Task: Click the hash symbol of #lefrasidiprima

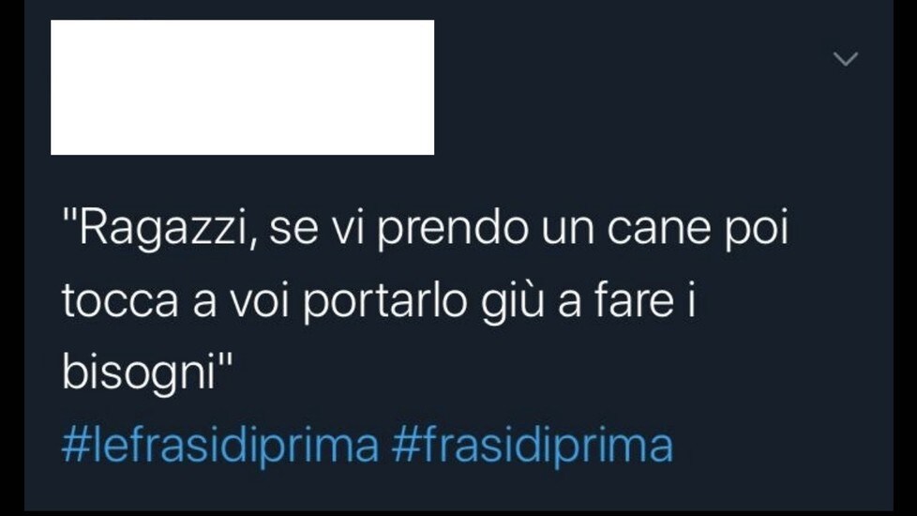Action: 75,447
